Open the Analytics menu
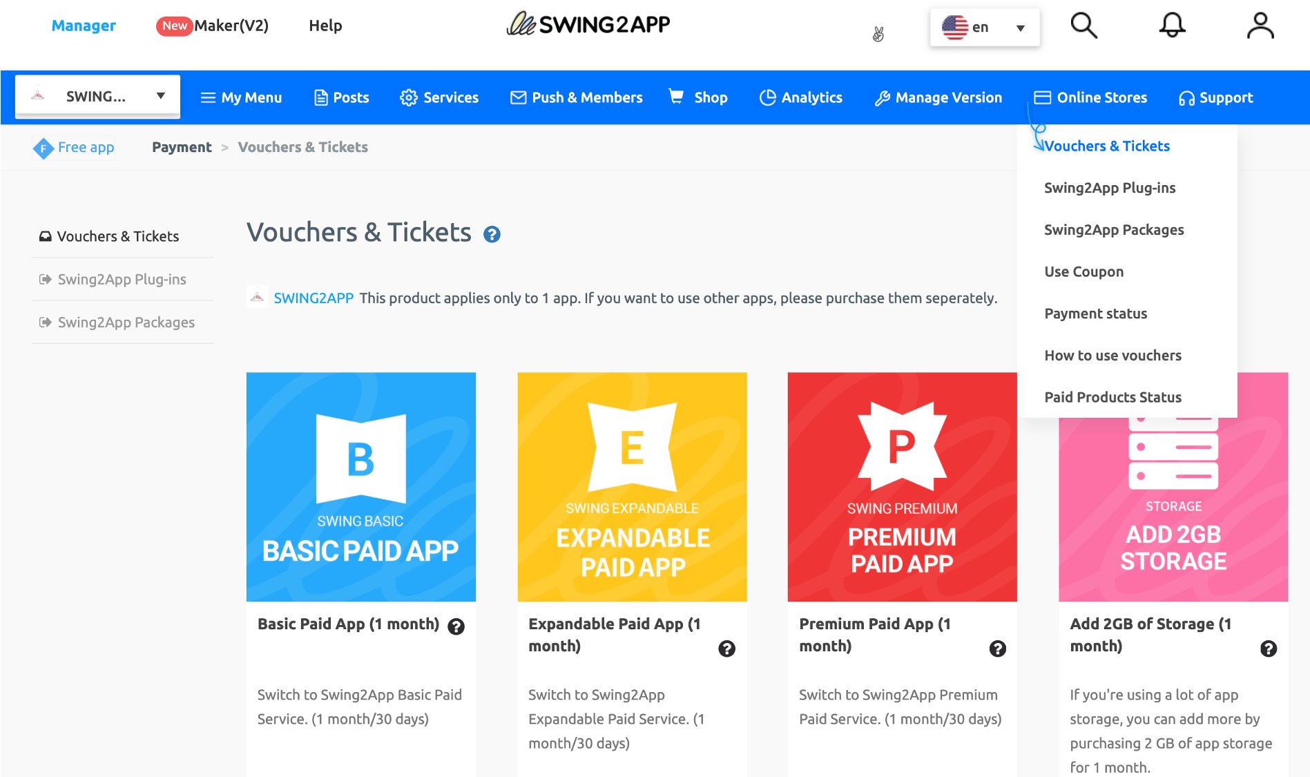 pyautogui.click(x=801, y=97)
